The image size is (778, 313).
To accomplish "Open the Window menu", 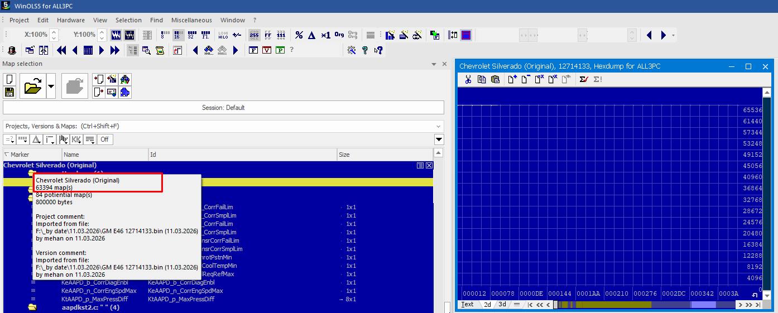I will [233, 20].
